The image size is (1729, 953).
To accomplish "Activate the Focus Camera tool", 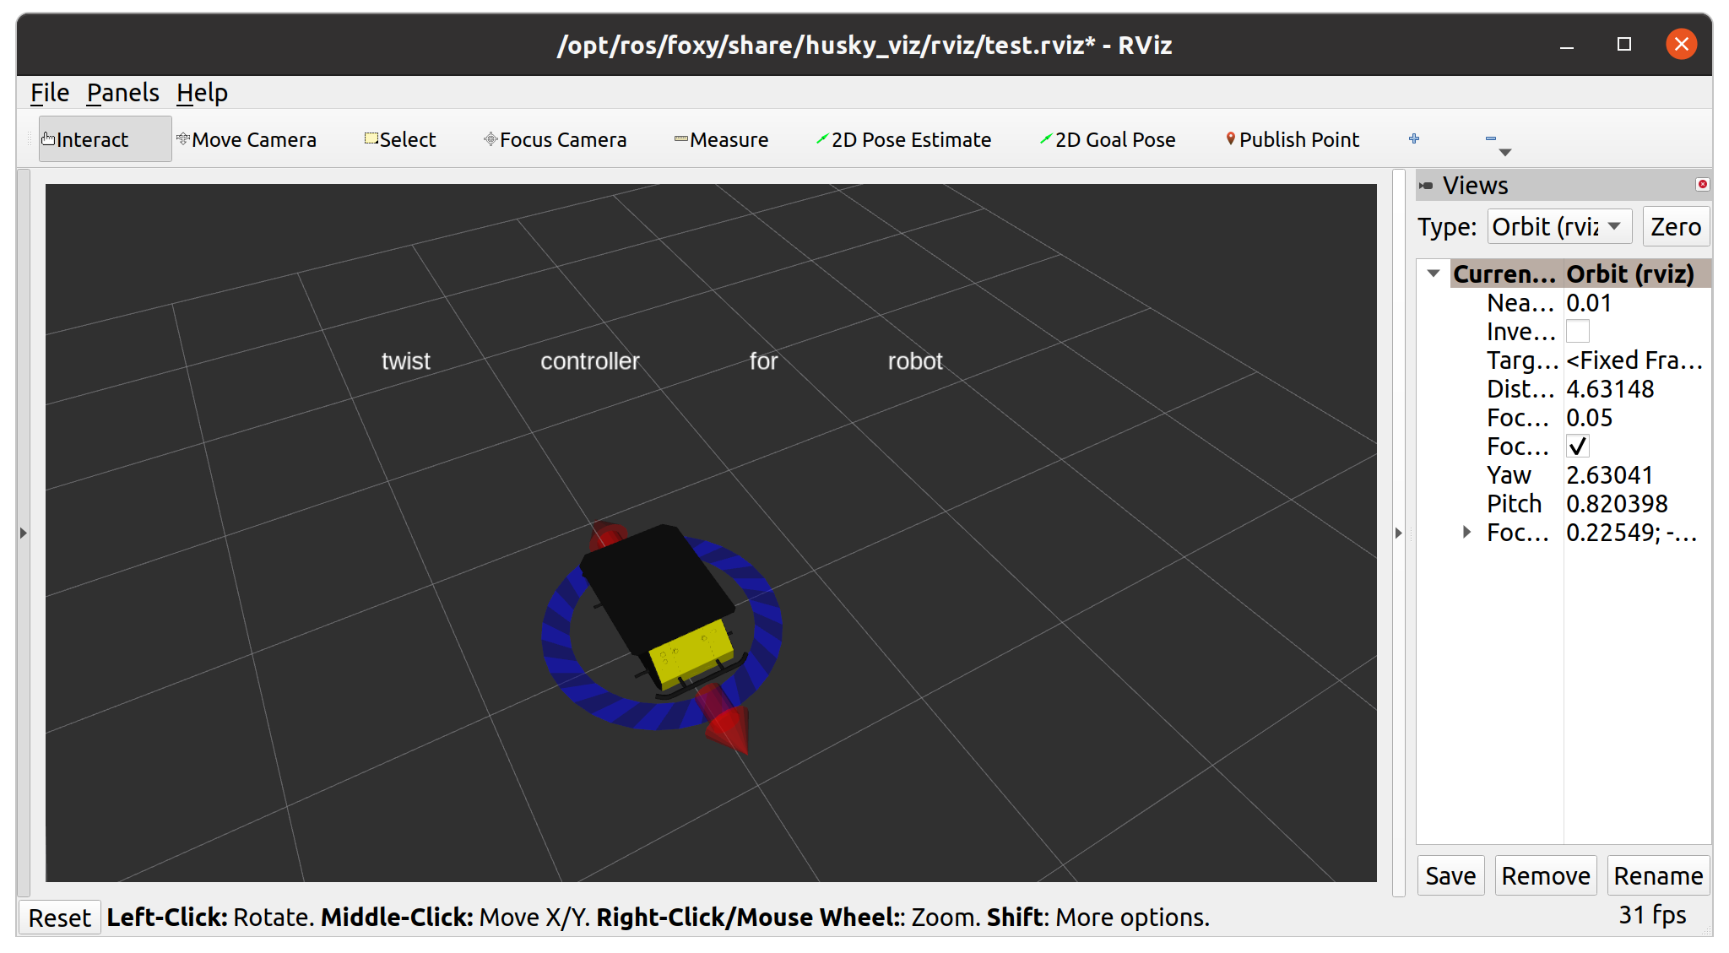I will pos(556,139).
